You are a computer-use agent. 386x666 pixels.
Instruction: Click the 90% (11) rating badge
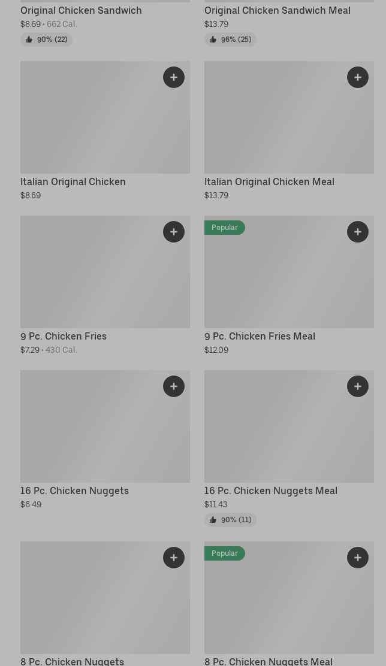coord(230,520)
